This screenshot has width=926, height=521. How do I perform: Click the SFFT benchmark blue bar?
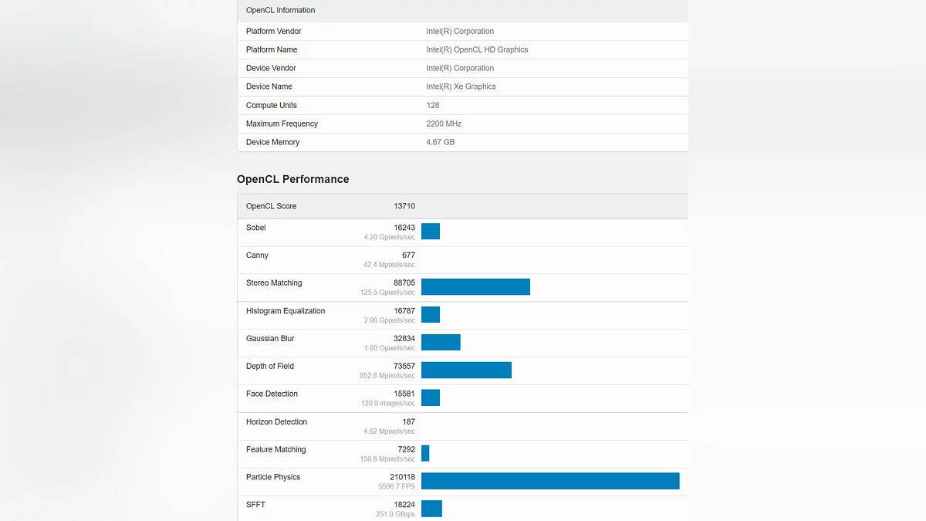click(431, 508)
